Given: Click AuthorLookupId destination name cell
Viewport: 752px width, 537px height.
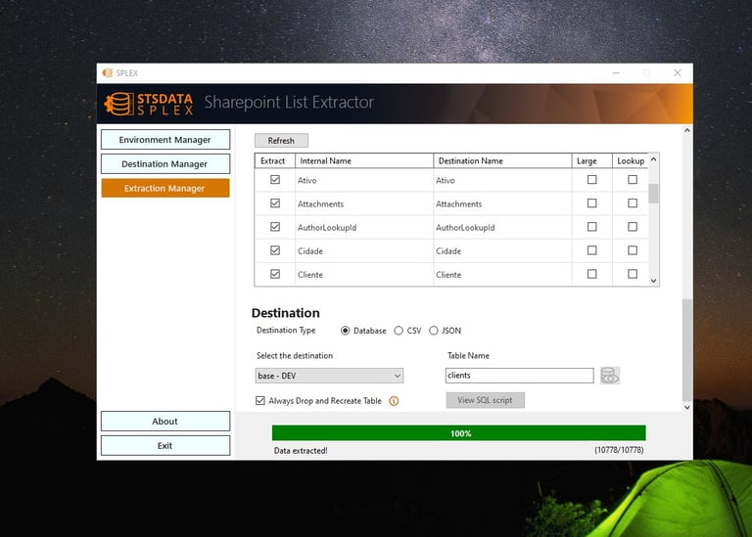Looking at the screenshot, I should pos(502,227).
